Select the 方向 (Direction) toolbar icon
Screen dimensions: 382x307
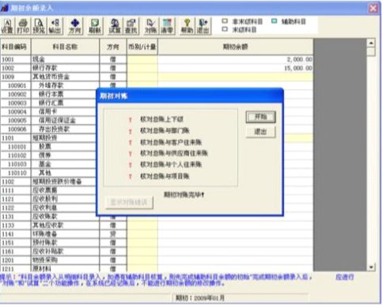click(75, 26)
